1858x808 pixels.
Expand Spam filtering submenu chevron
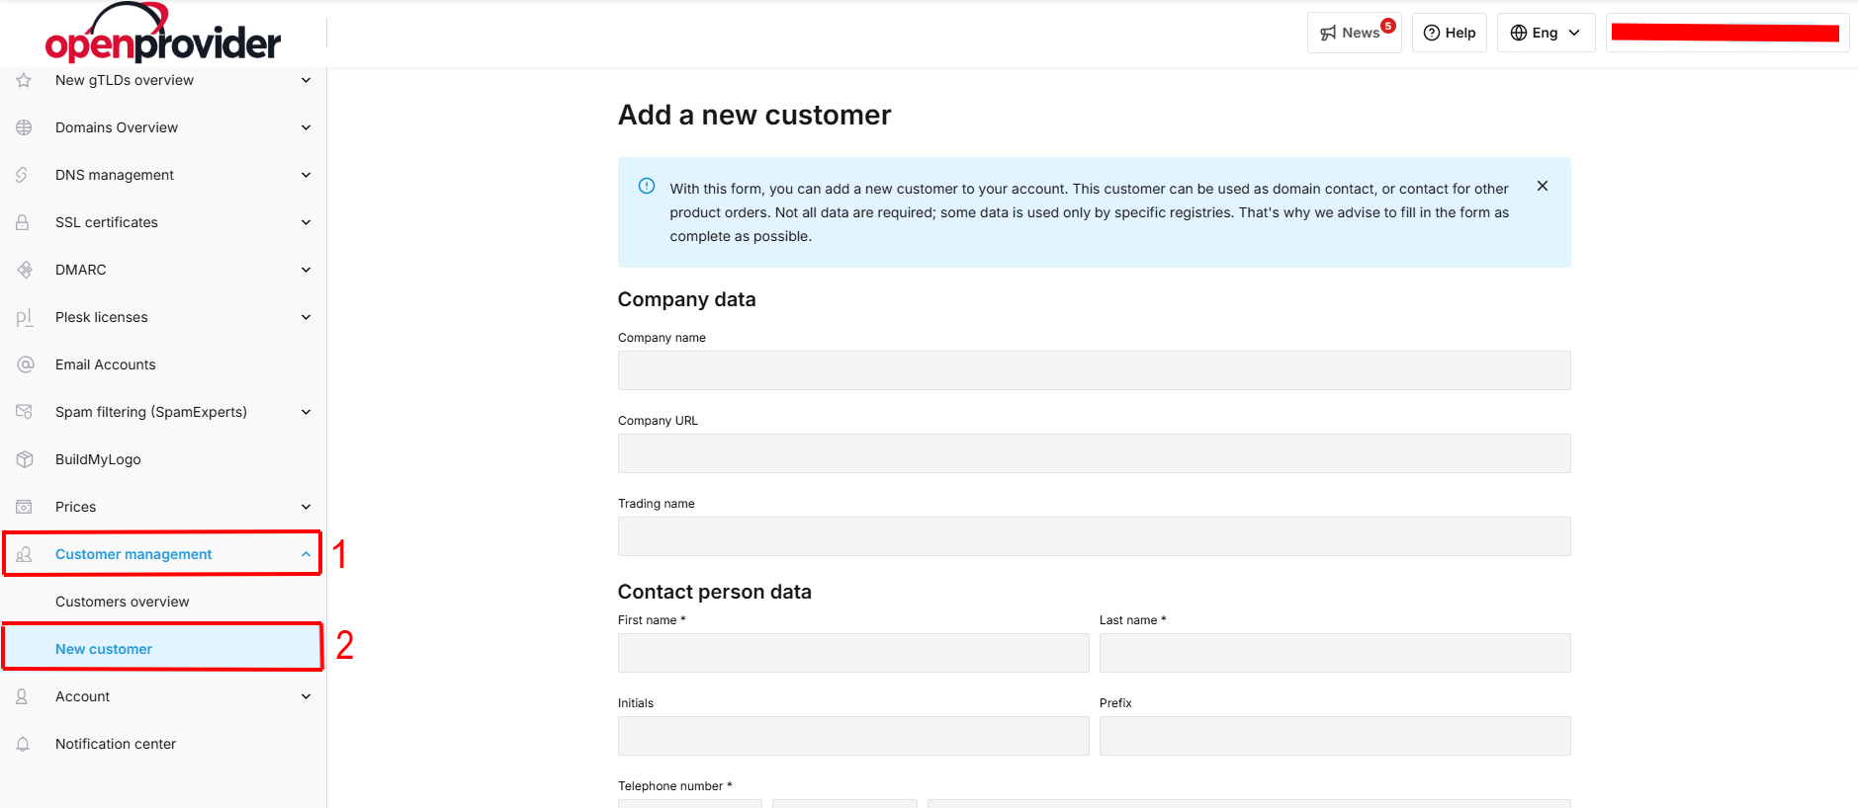[307, 412]
